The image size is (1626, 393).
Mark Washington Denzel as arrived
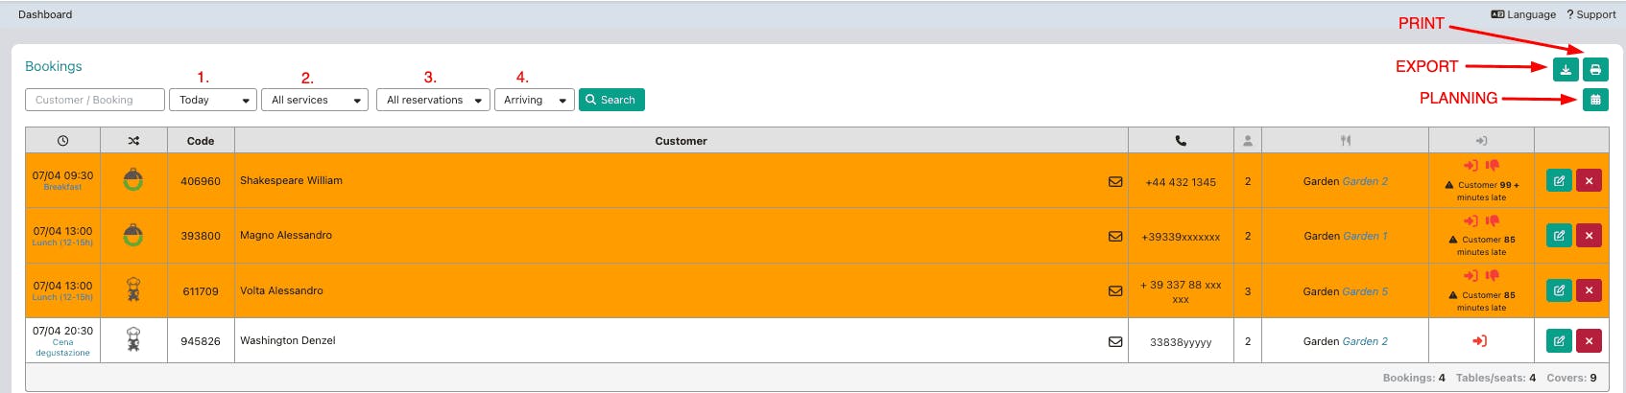pyautogui.click(x=1480, y=341)
